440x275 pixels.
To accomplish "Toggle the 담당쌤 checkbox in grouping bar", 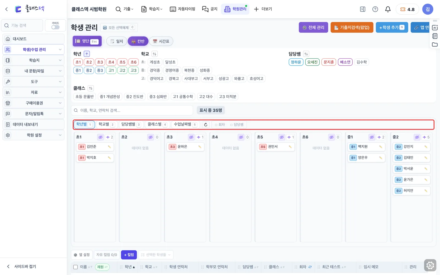I will point(232,125).
